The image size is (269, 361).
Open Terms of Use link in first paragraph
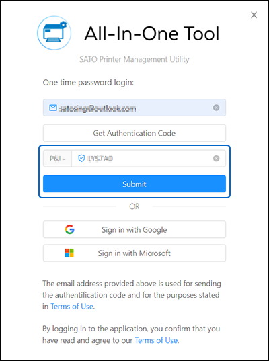72,307
